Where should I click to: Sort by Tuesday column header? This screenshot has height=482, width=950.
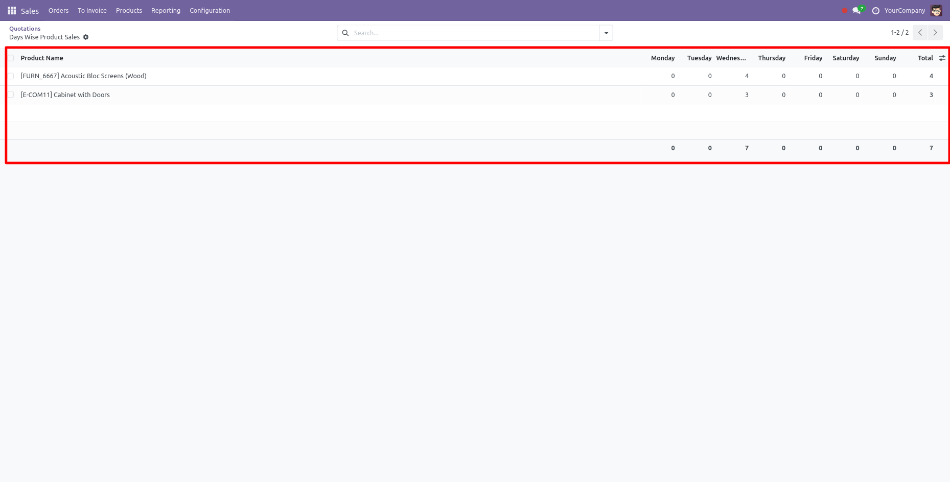coord(699,58)
